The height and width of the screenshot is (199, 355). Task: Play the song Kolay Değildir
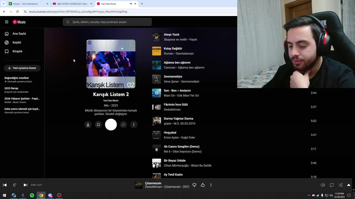tap(173, 49)
